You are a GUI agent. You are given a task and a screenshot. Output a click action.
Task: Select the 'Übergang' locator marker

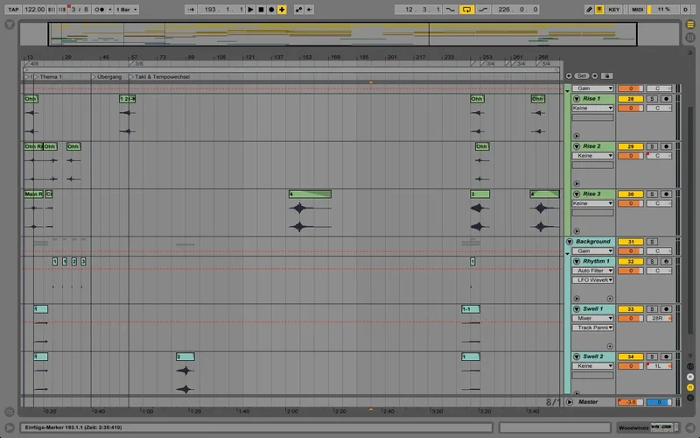[108, 77]
